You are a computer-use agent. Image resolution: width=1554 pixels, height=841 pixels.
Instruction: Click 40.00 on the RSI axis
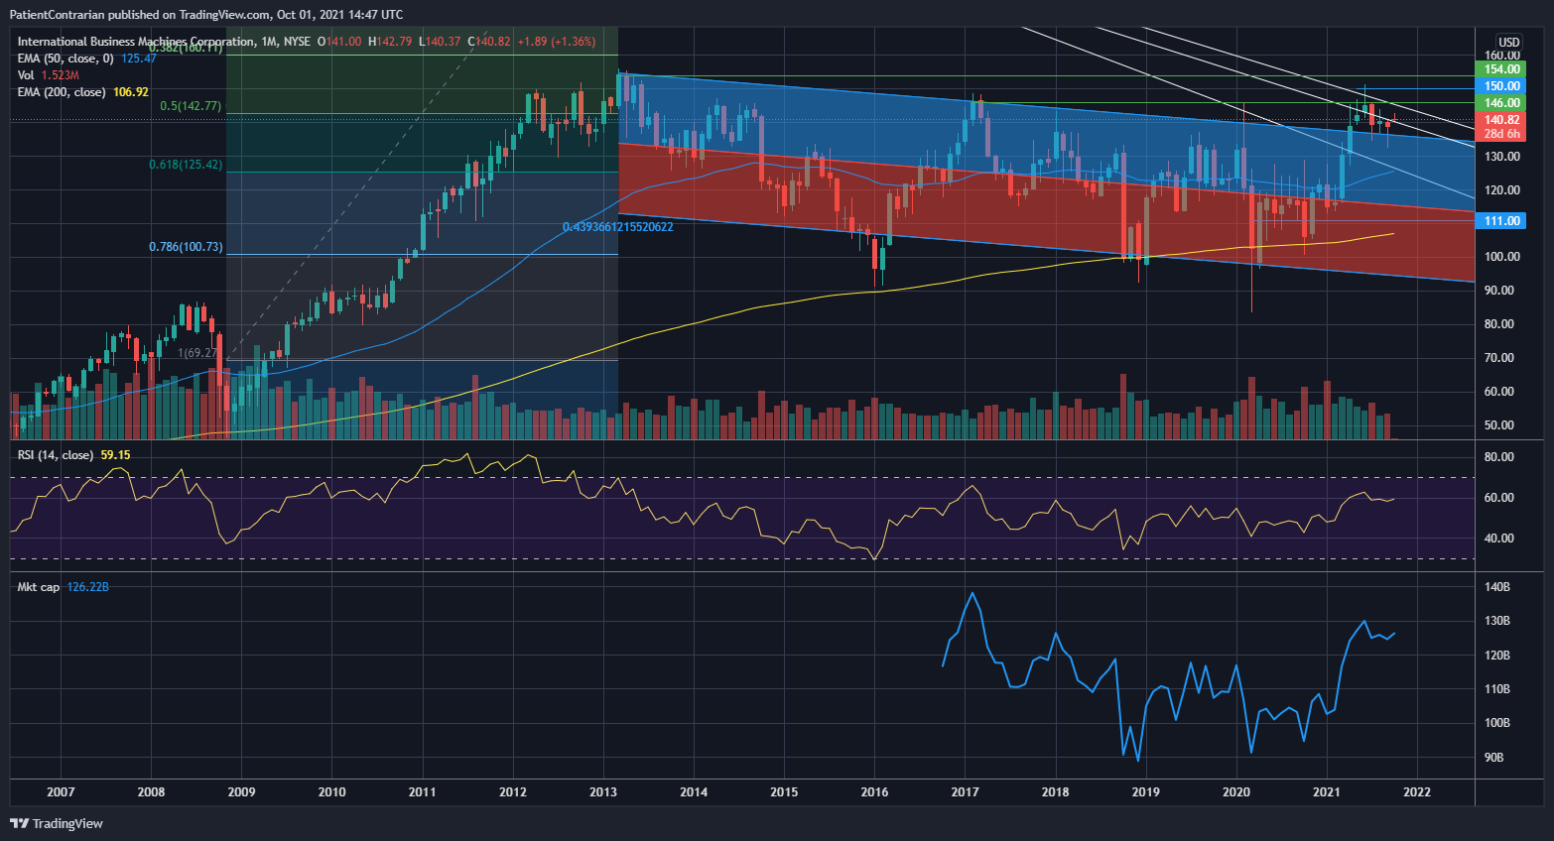1499,539
